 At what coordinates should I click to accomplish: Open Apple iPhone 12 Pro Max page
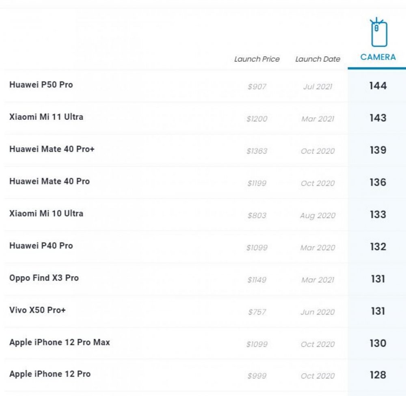(x=59, y=342)
